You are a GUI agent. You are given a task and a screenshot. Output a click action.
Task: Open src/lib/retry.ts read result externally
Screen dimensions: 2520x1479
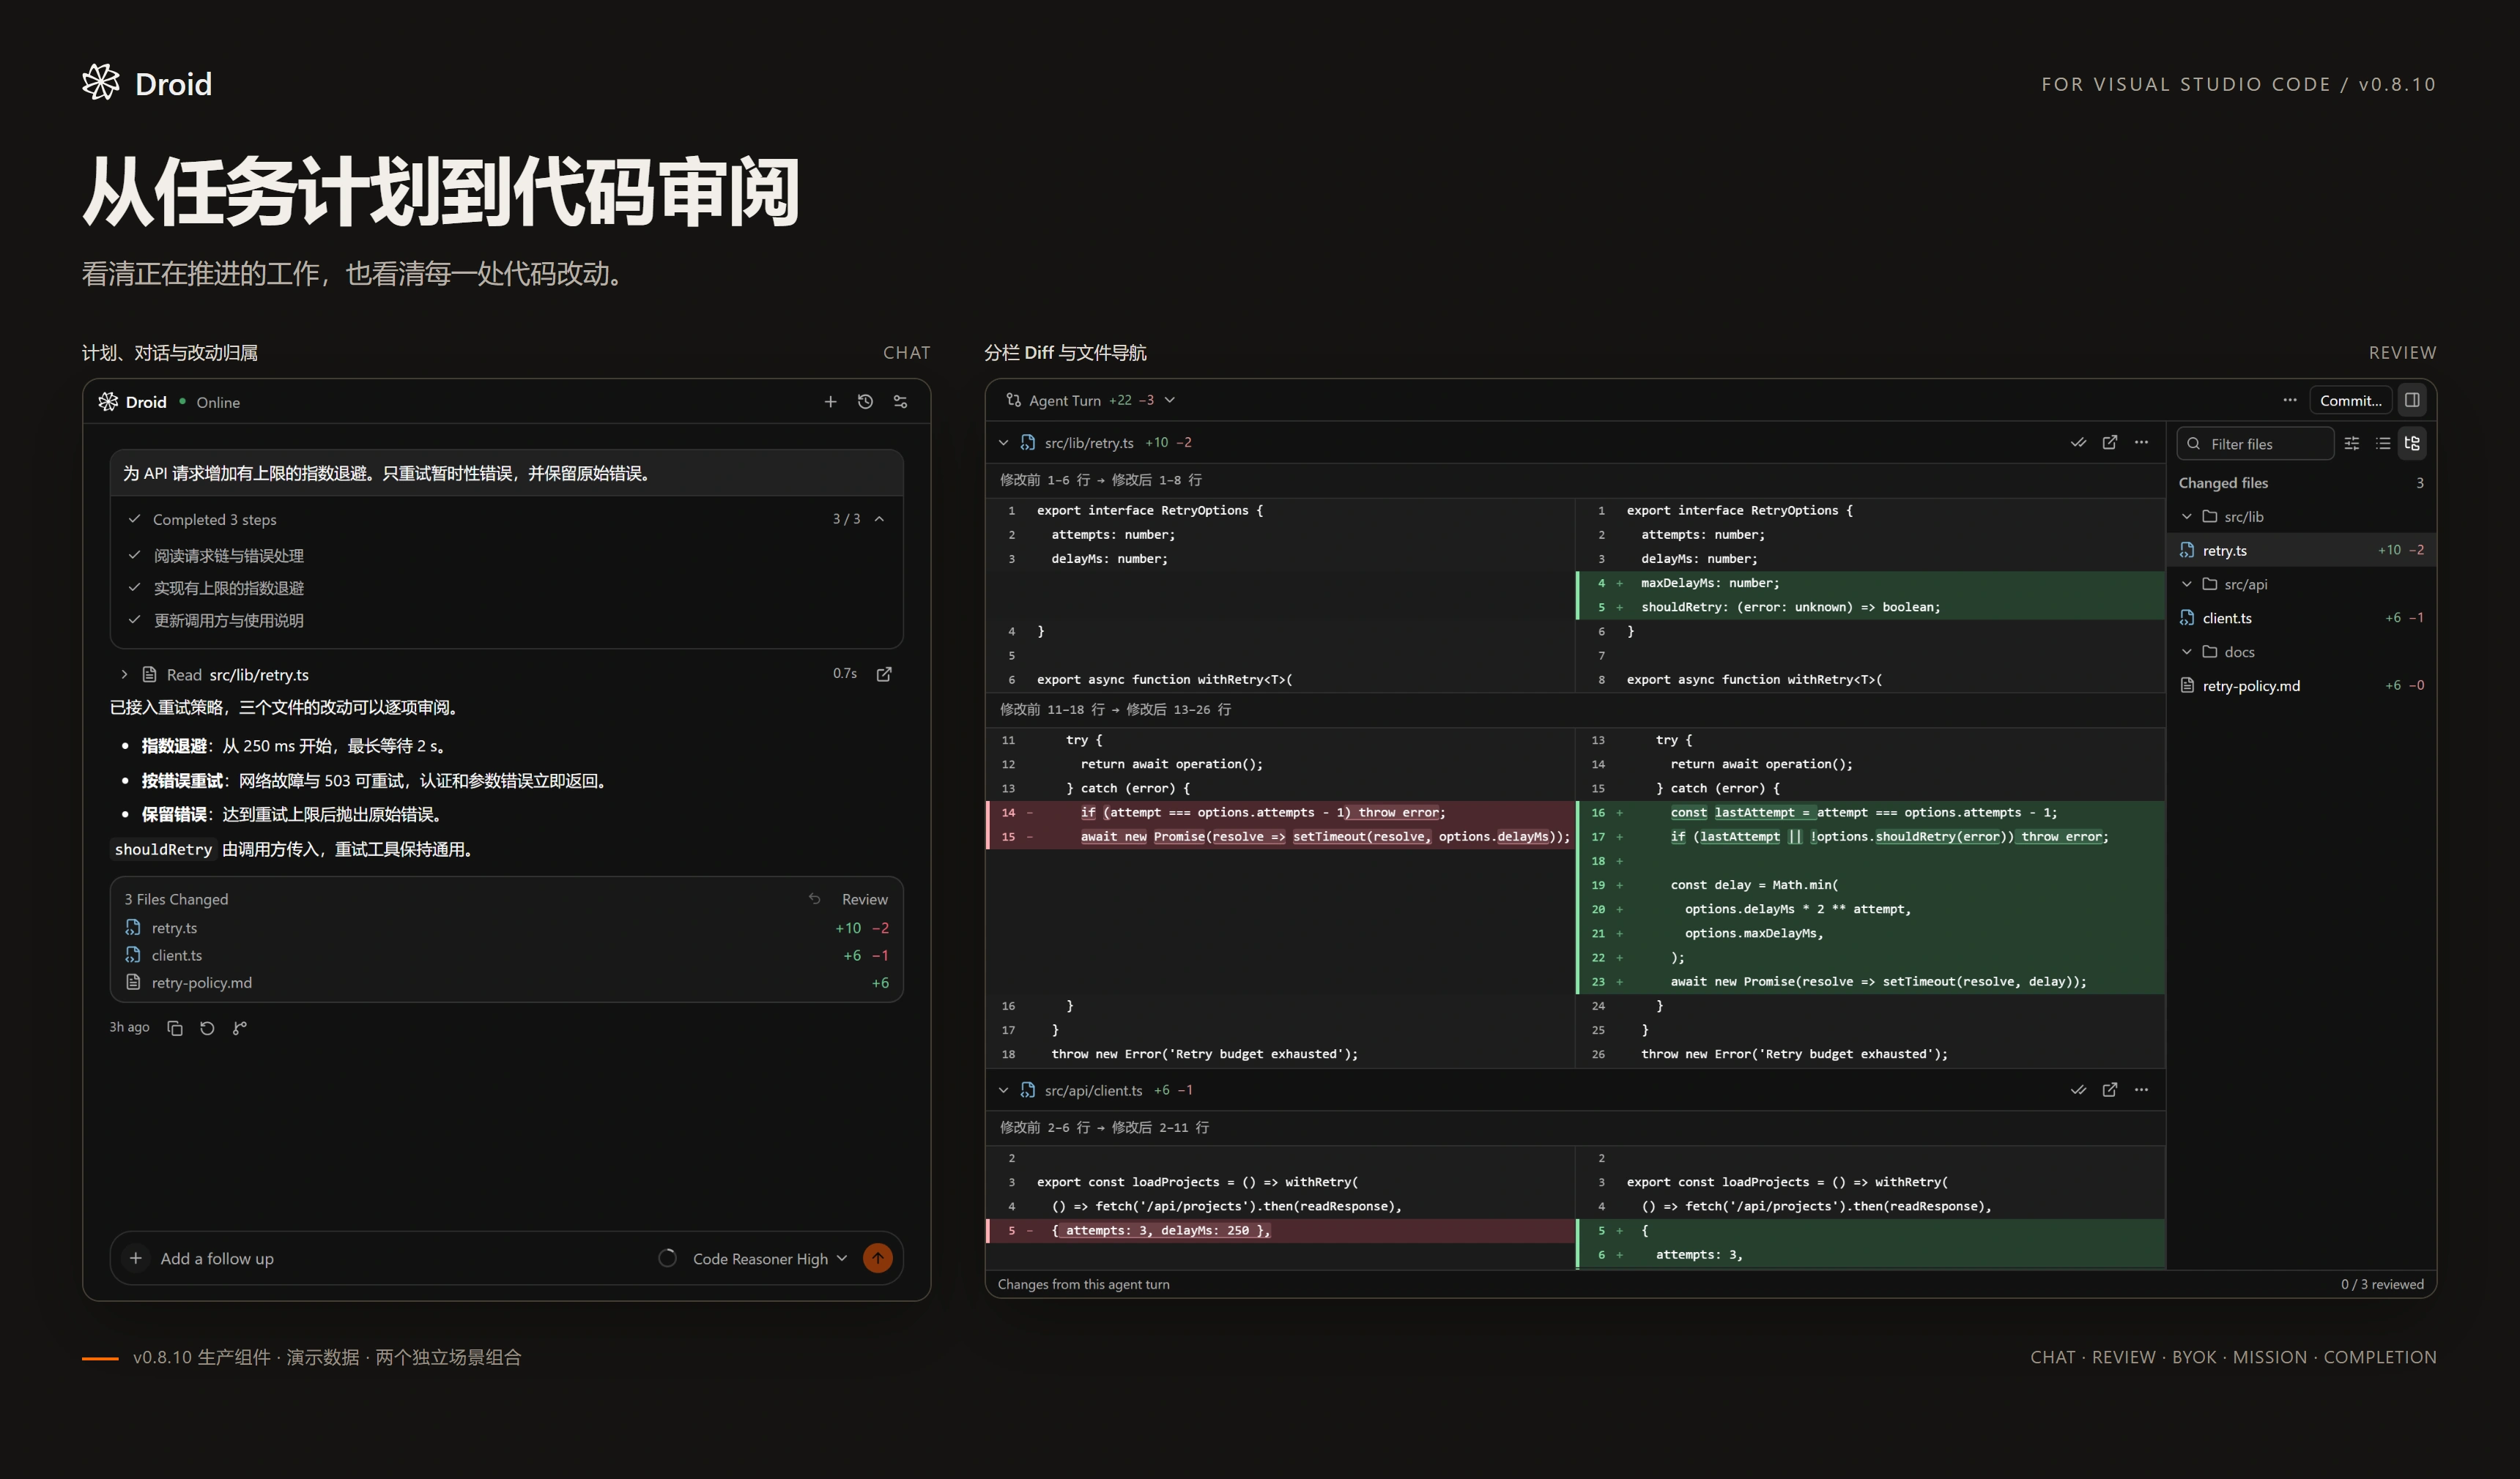point(884,674)
